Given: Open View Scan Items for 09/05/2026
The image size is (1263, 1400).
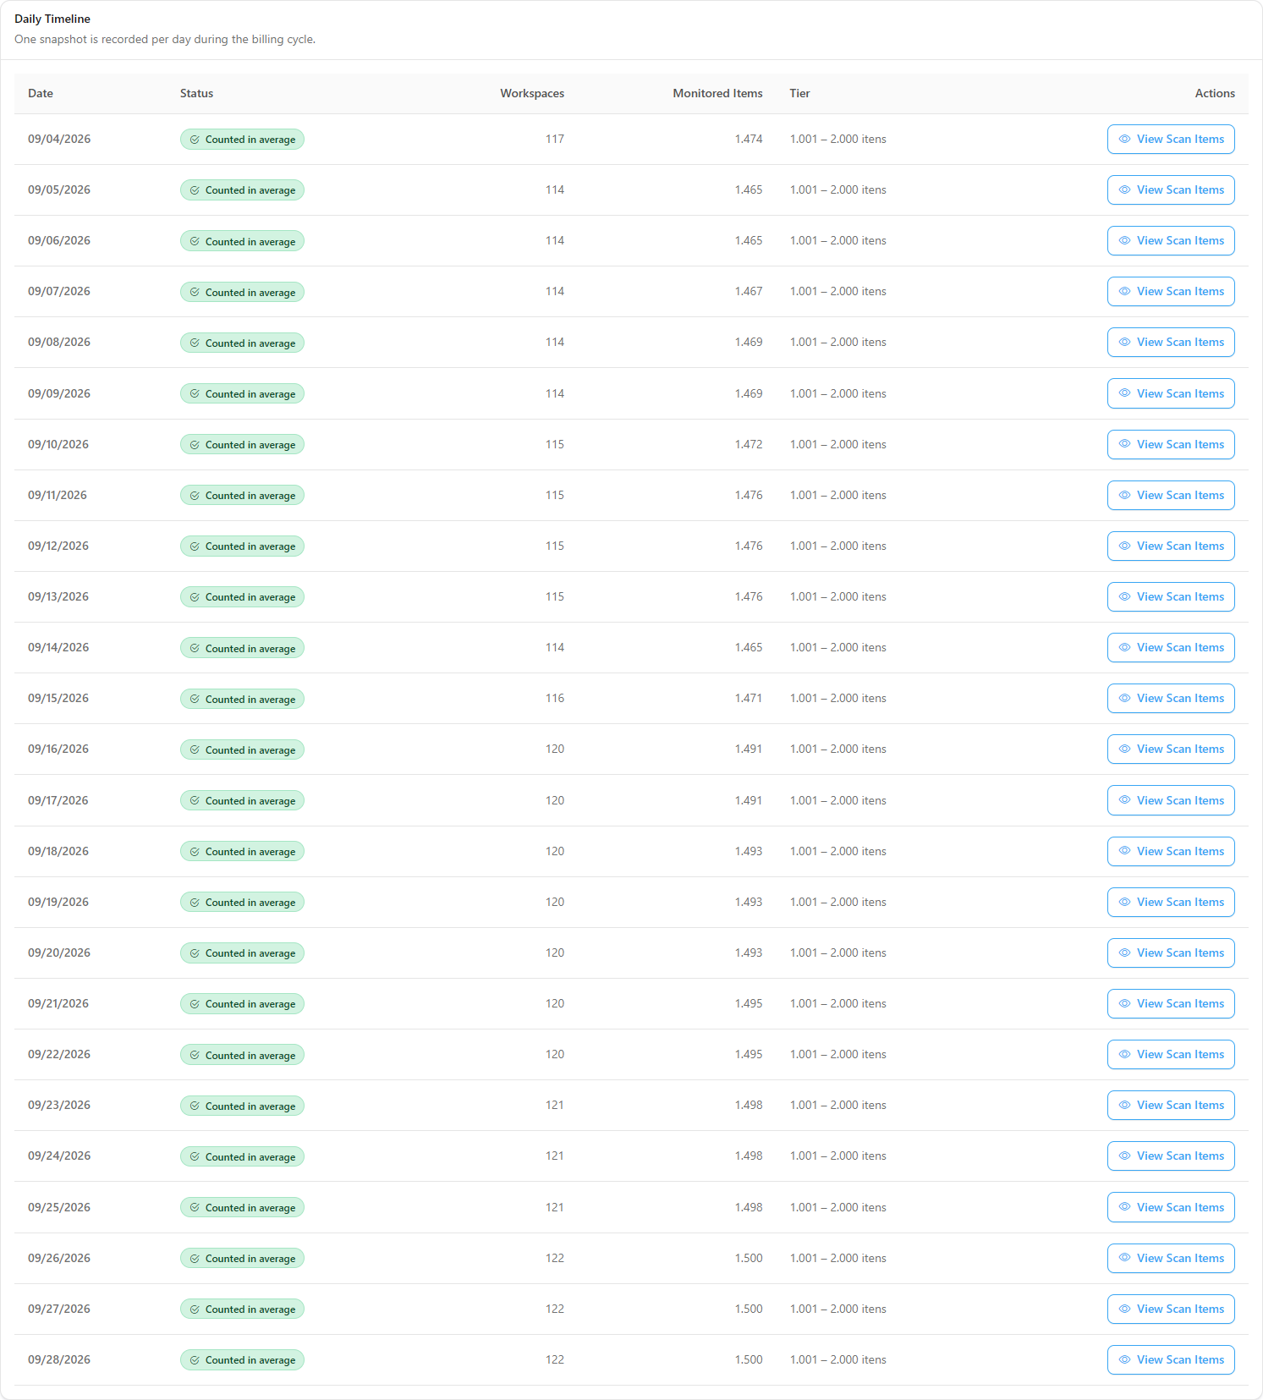Looking at the screenshot, I should (1171, 189).
